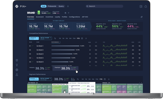Open calendar icon in Competitive Performance
The width and height of the screenshot is (163, 99).
click(82, 38)
